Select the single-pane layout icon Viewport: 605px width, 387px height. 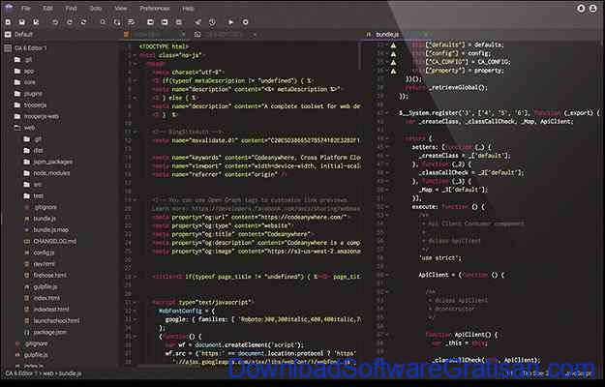click(150, 22)
